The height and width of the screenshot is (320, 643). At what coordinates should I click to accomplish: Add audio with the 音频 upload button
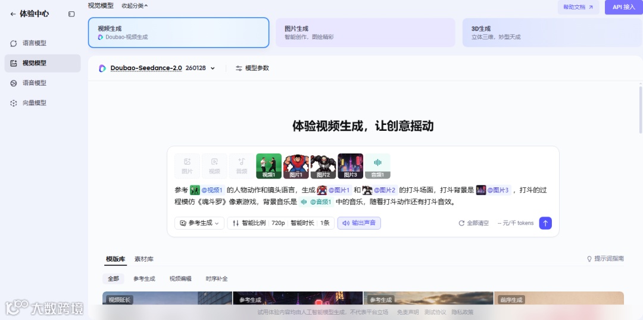pos(242,166)
